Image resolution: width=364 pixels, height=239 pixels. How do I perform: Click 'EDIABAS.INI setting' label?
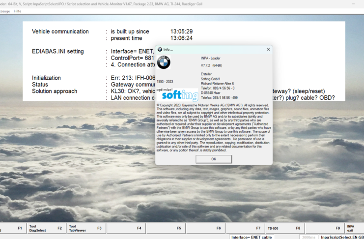tap(58, 51)
